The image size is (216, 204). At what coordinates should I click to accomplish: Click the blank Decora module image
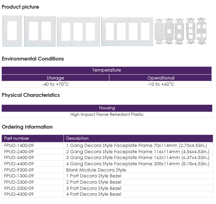pyautogui.click(x=159, y=31)
